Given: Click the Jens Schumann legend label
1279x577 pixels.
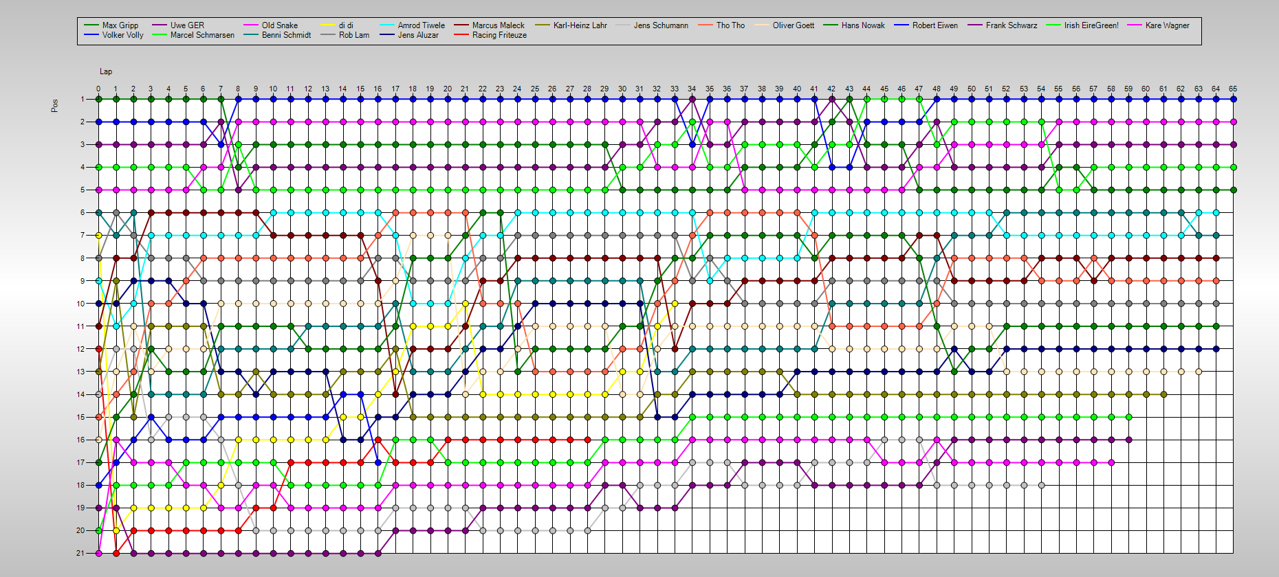Looking at the screenshot, I should [661, 25].
